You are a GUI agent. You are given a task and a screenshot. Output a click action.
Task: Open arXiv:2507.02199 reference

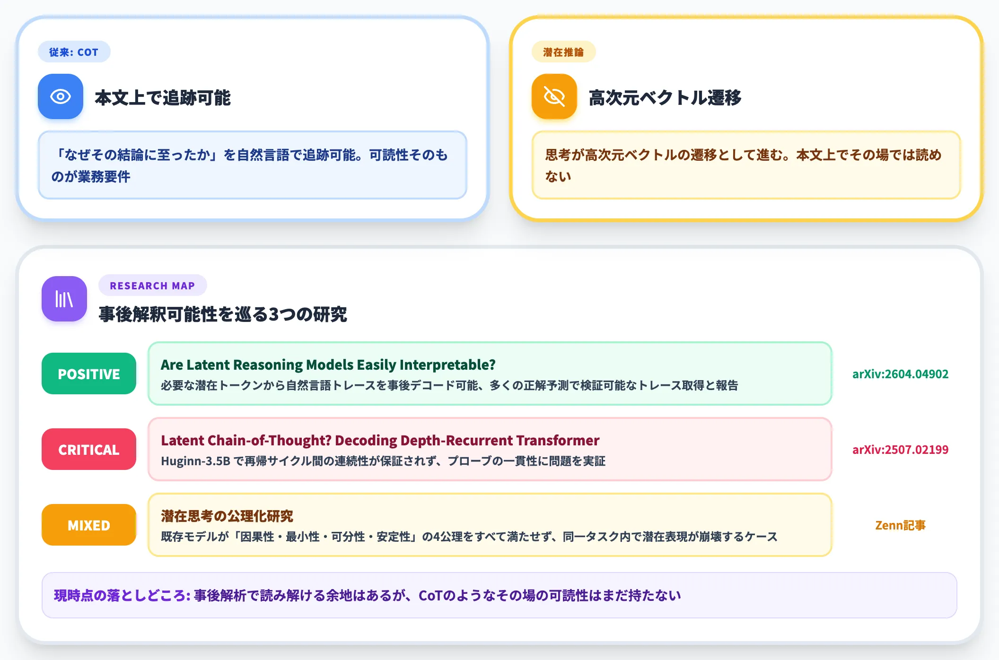click(900, 450)
